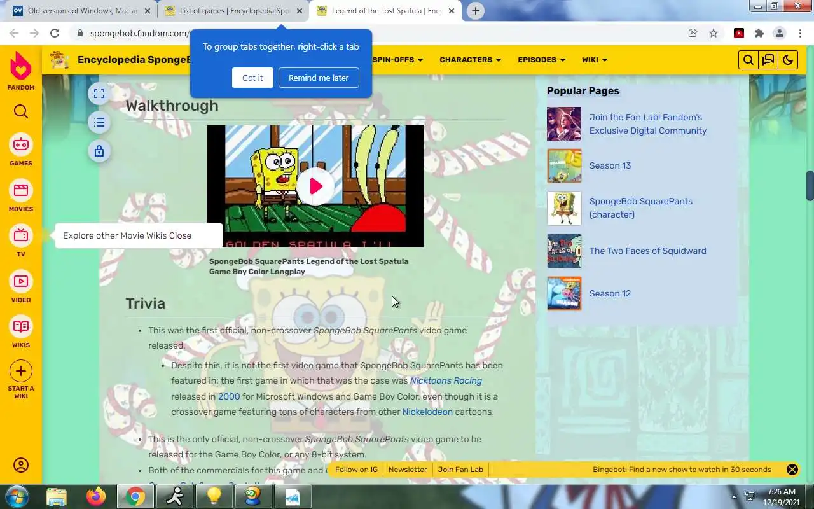The width and height of the screenshot is (814, 509).
Task: Open the Chrome extensions puzzle icon
Action: [759, 33]
